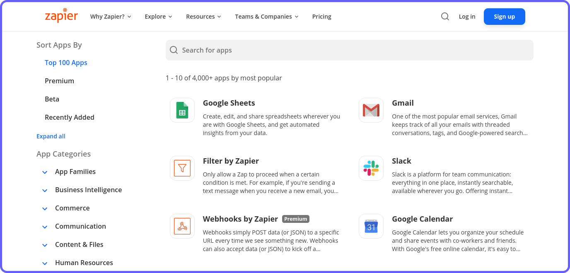This screenshot has width=570, height=273.
Task: Click the Filter by Zapier funnel icon
Action: [182, 168]
